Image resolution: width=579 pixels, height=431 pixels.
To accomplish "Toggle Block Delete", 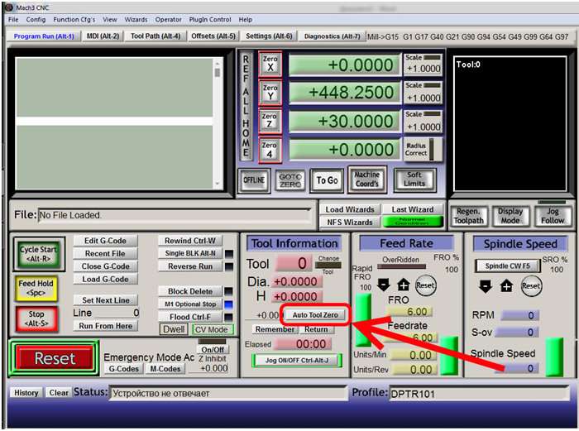I will point(190,291).
